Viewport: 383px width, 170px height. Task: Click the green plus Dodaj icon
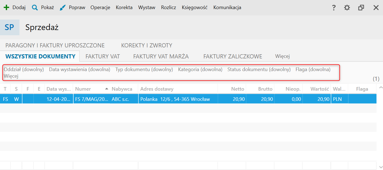coord(6,8)
